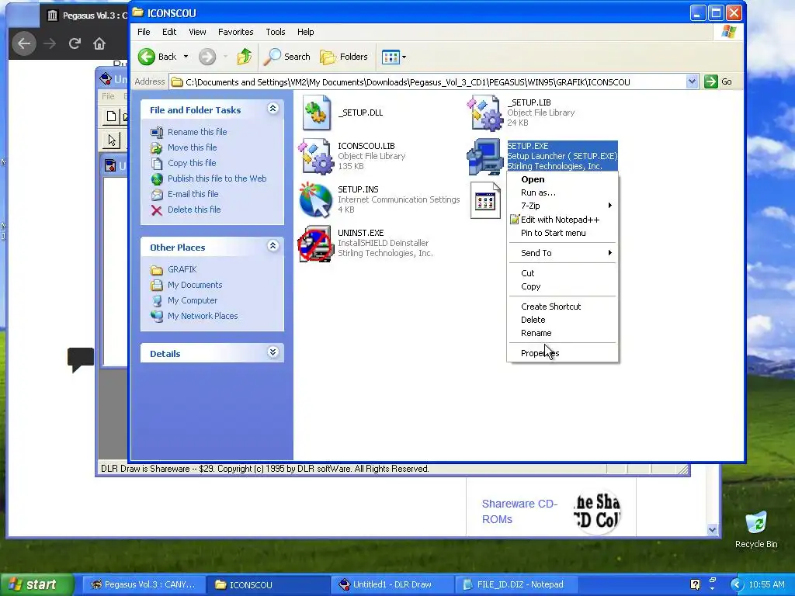Click Publish this file to the Web
Screen dimensions: 795x596
(x=217, y=178)
